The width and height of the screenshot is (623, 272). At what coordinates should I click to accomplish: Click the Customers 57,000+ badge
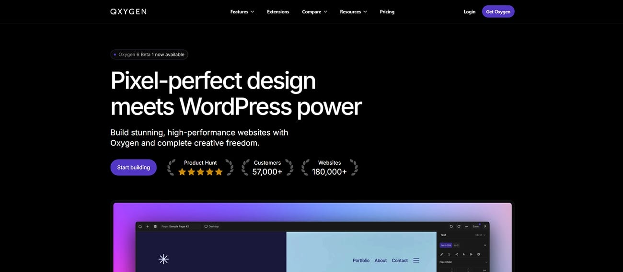[267, 168]
